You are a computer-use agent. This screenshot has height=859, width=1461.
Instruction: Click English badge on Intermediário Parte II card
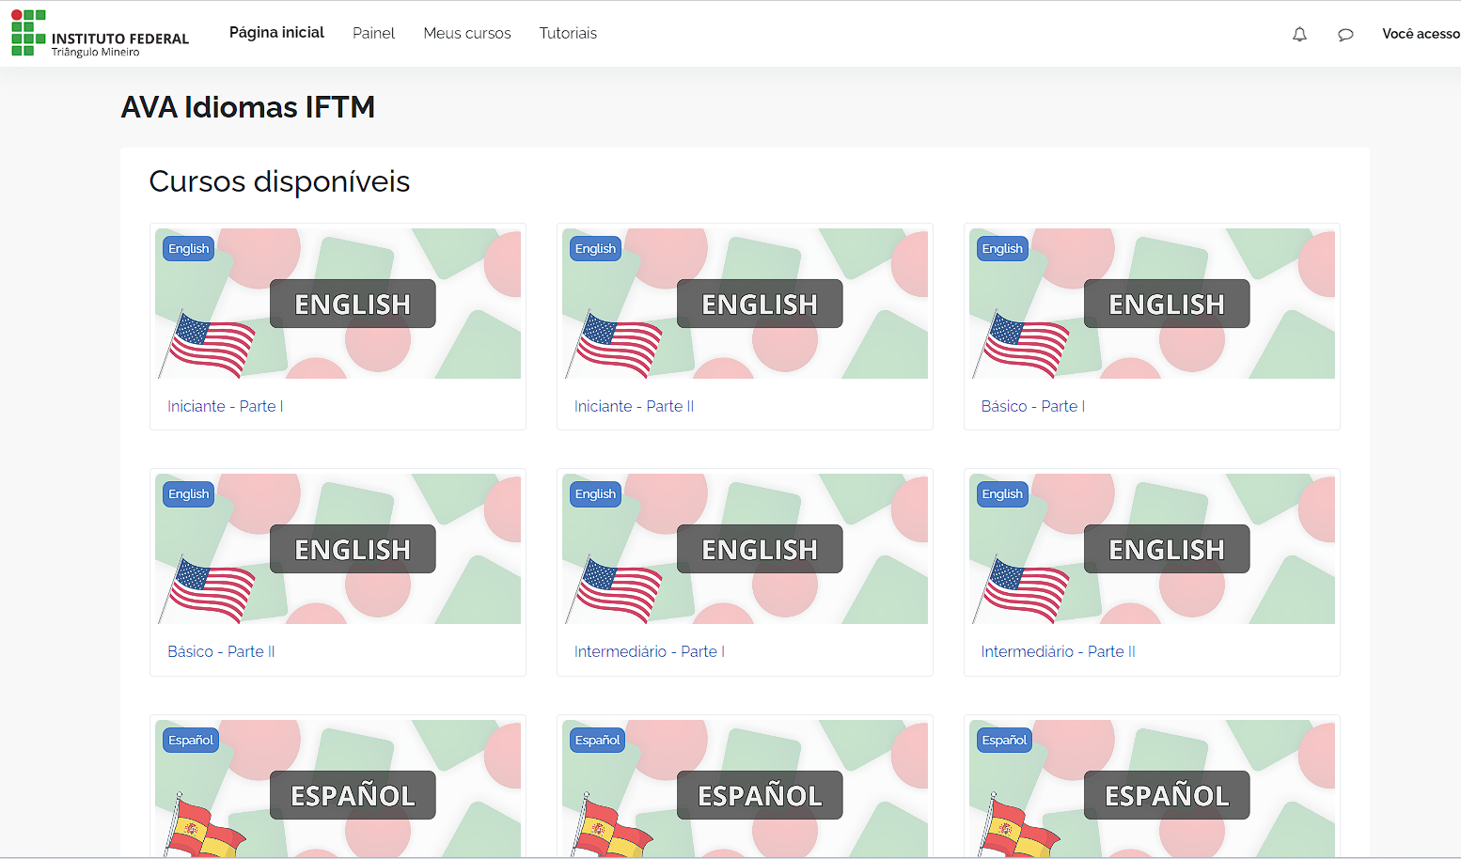point(1002,494)
